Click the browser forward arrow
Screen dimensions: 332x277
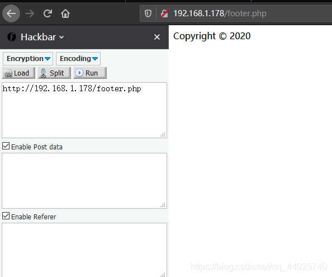point(30,14)
